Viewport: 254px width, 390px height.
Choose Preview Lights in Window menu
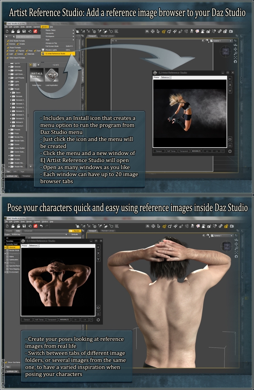coord(58,50)
